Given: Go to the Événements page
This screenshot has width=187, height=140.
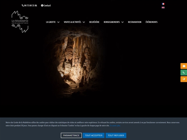Looking at the screenshot, I should coord(152,22).
